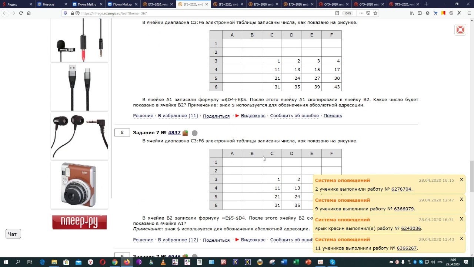Viewport: 474px width, 267px height.
Task: Click the USB cable ad image
Action: pos(79,87)
